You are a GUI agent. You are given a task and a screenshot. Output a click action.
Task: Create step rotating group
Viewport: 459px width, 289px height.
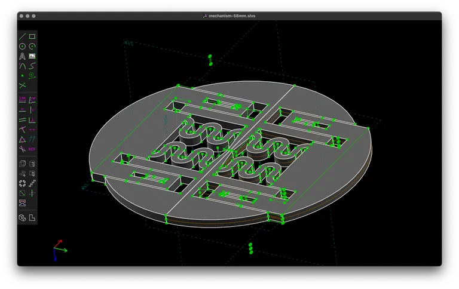click(22, 183)
